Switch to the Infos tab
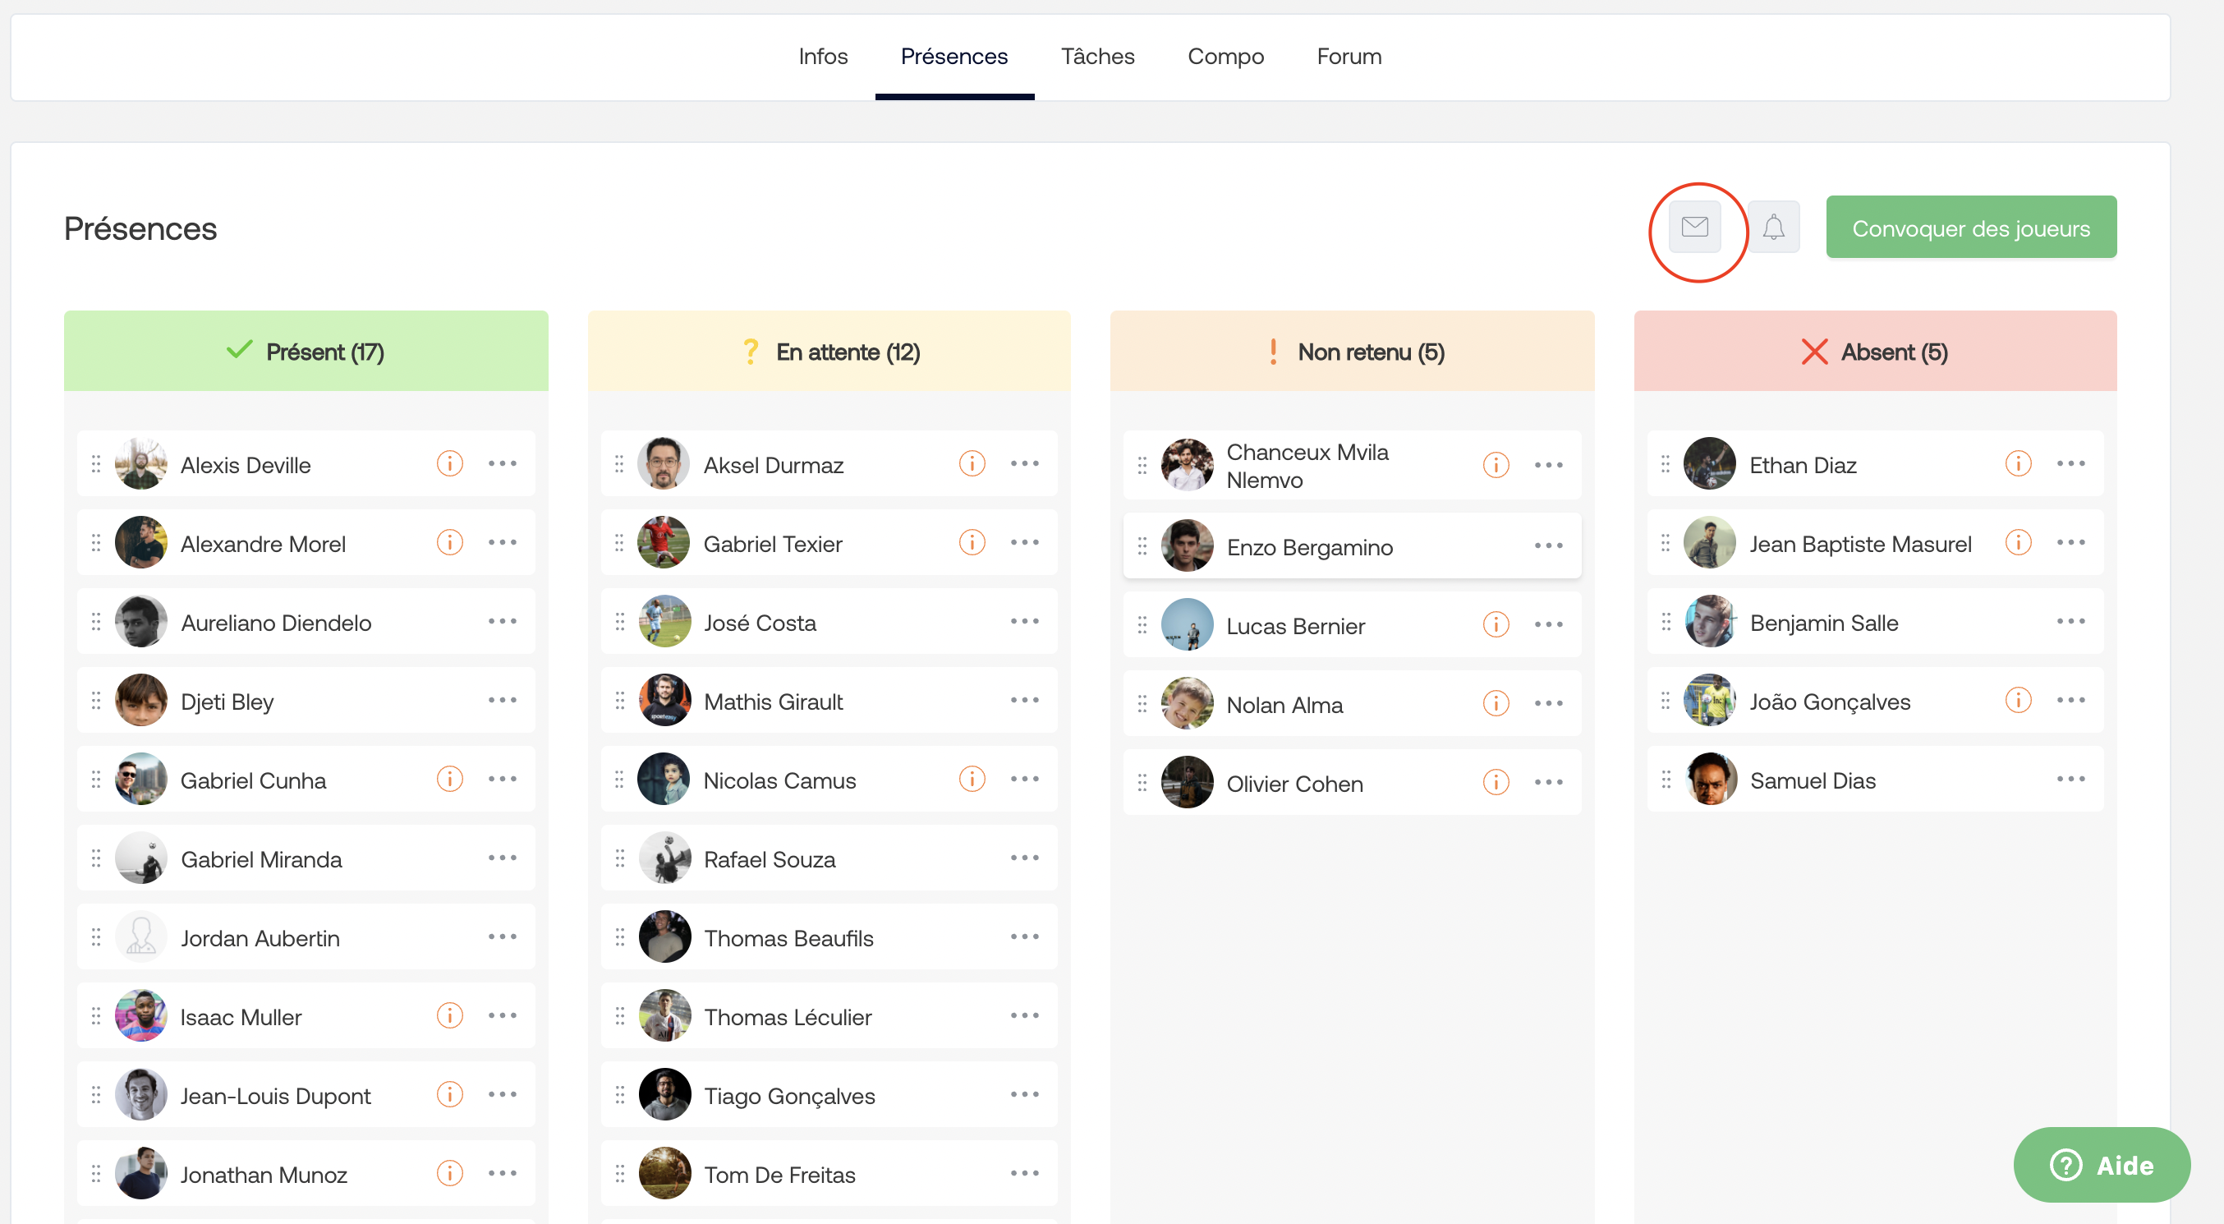This screenshot has width=2224, height=1224. pos(823,56)
